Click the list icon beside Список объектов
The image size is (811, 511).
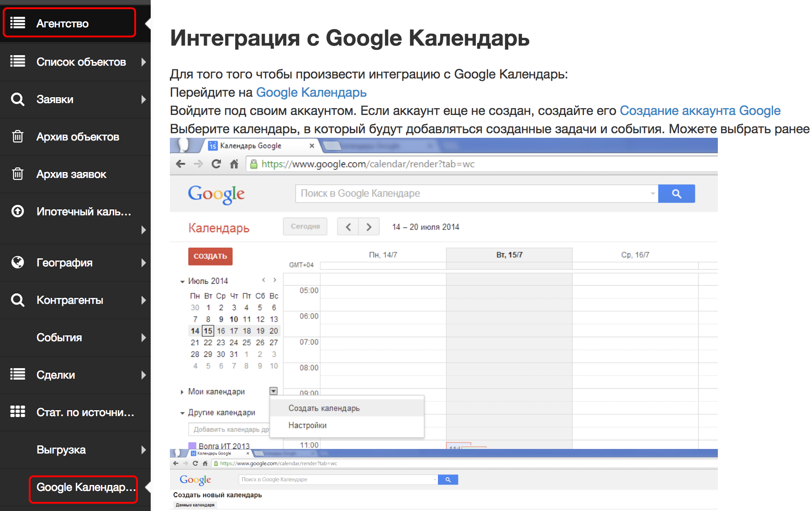(x=18, y=61)
